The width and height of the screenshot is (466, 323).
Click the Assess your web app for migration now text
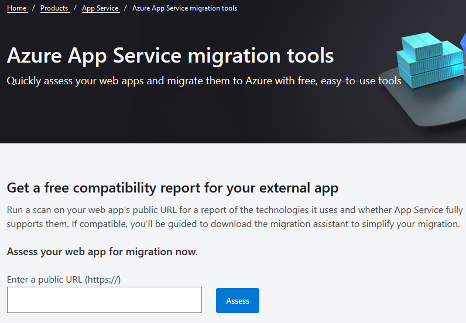(102, 252)
